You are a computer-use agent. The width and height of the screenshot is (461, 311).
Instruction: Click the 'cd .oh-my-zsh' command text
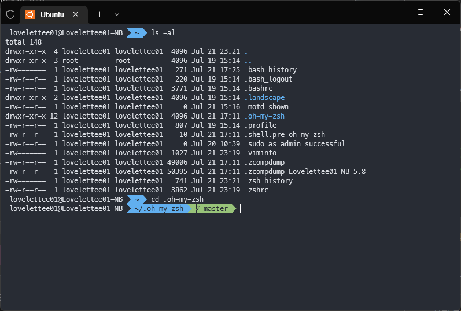(177, 199)
